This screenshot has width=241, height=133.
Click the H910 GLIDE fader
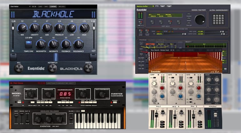(x=71, y=119)
